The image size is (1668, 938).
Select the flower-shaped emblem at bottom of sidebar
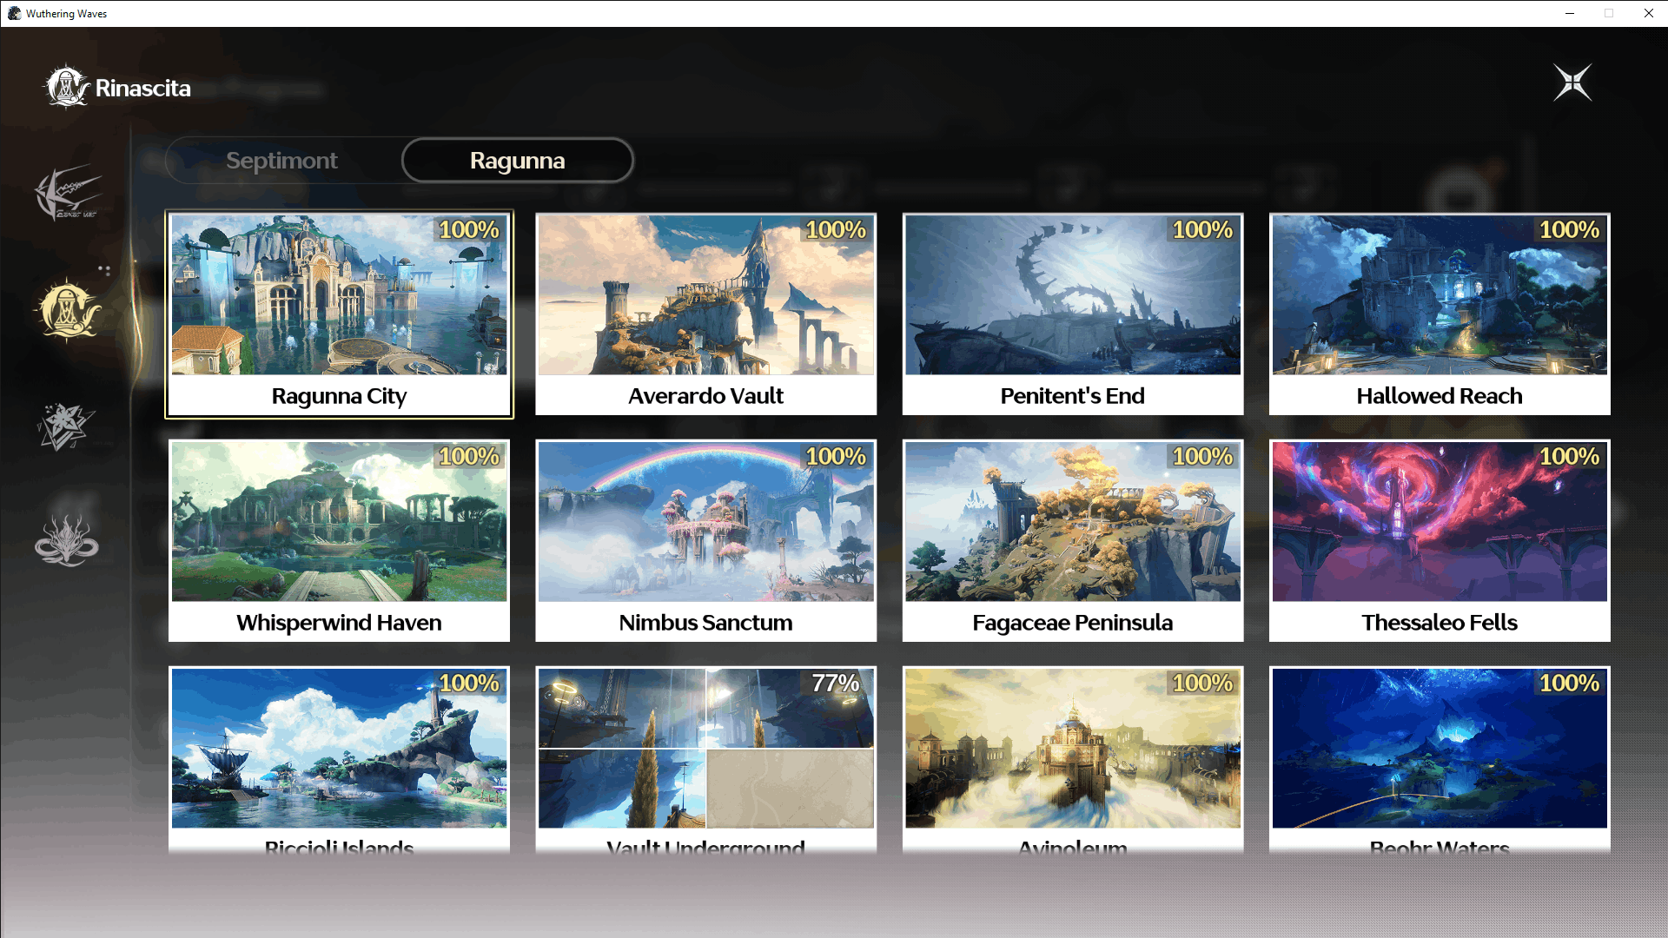67,540
